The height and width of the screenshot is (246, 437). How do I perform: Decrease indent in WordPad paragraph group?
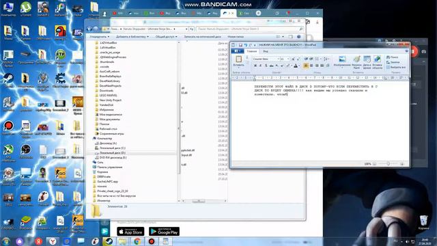click(306, 59)
